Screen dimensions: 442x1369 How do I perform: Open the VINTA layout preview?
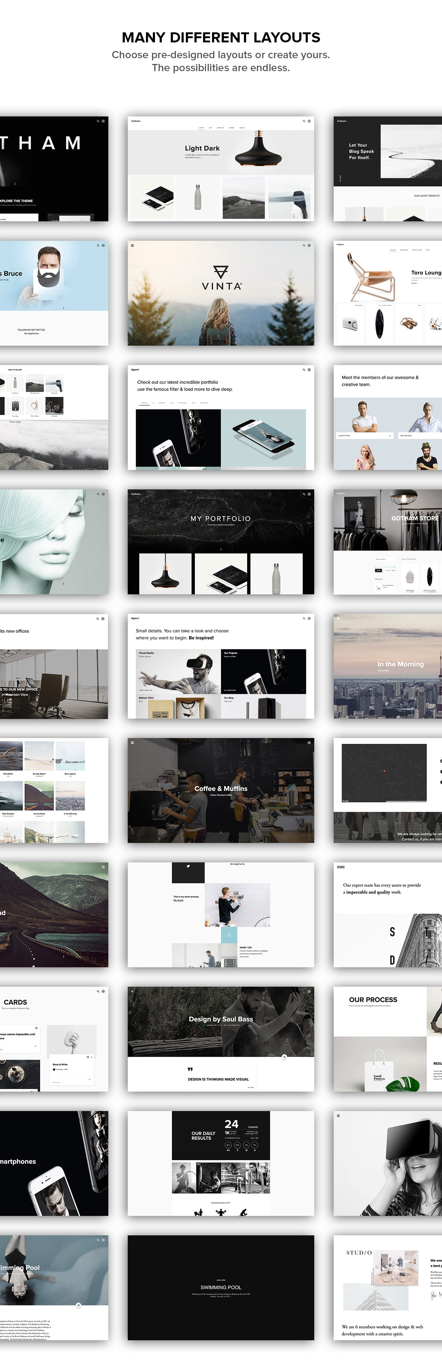click(x=221, y=293)
